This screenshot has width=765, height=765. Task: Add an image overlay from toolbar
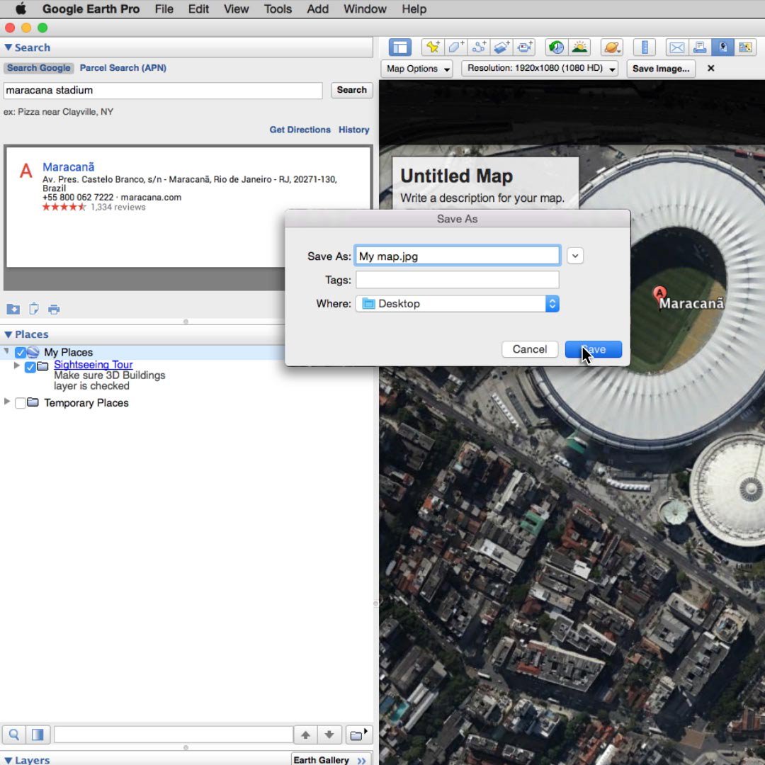click(501, 47)
